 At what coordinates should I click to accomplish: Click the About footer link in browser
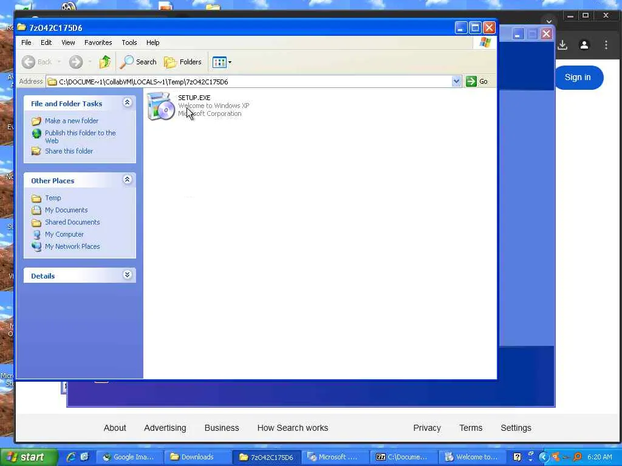(x=115, y=428)
